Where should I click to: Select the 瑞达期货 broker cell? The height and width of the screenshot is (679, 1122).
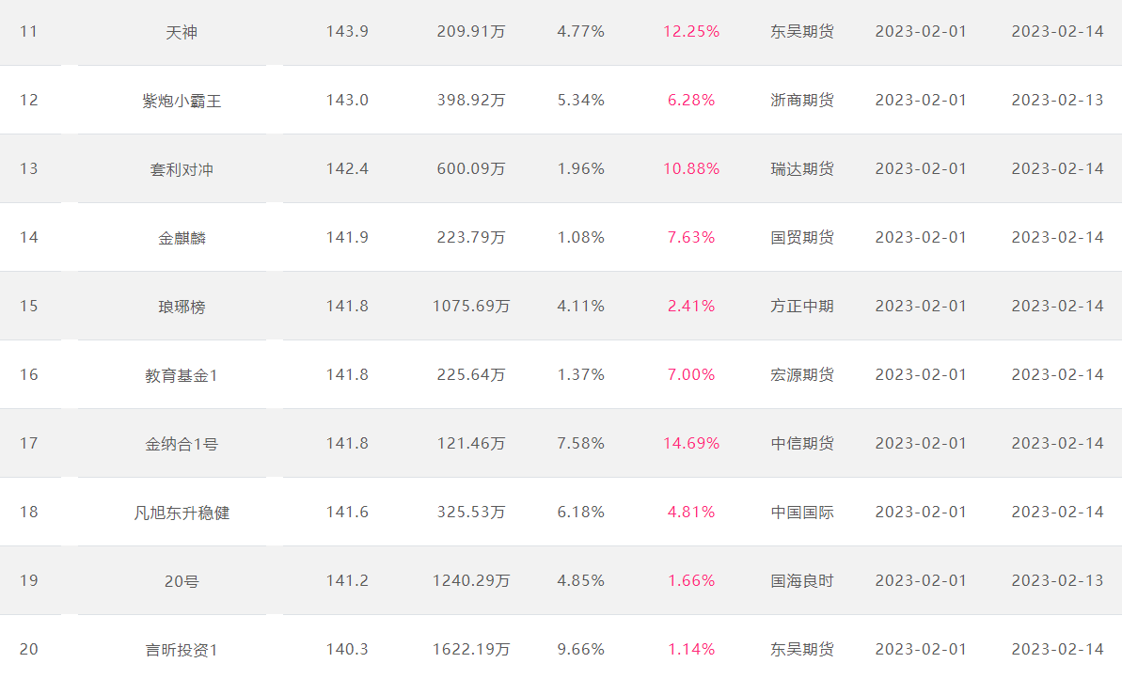click(x=801, y=169)
